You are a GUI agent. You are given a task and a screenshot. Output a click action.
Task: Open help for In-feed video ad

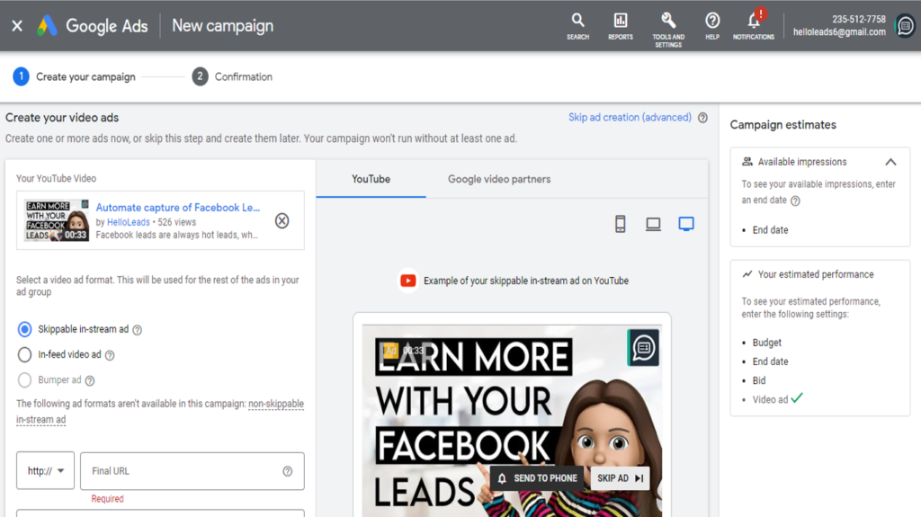[x=109, y=355]
